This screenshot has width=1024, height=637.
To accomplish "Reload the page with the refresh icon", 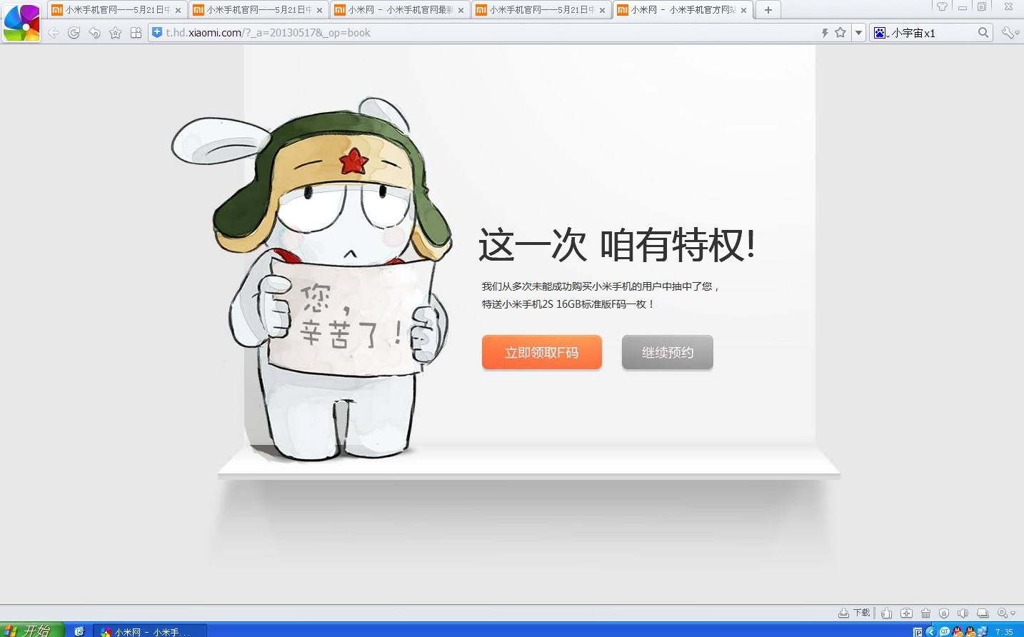I will tap(74, 33).
